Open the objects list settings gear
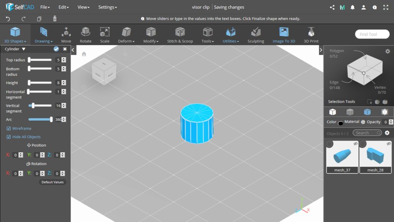The height and width of the screenshot is (222, 394). [387, 133]
